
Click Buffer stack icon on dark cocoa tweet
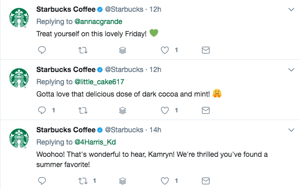point(123,110)
